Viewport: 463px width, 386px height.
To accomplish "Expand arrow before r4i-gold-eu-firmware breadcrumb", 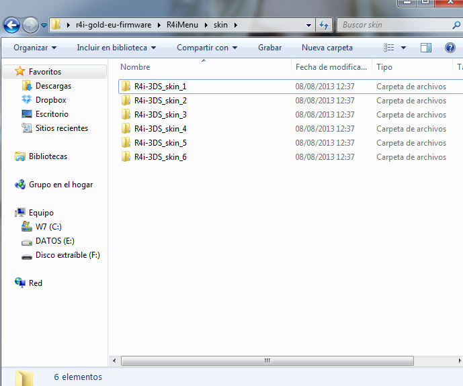I will coord(69,25).
